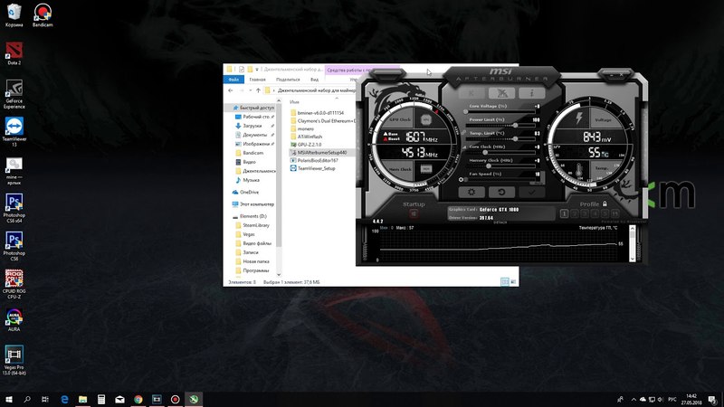The image size is (724, 407).
Task: Click the Afterburner information i button
Action: (531, 93)
